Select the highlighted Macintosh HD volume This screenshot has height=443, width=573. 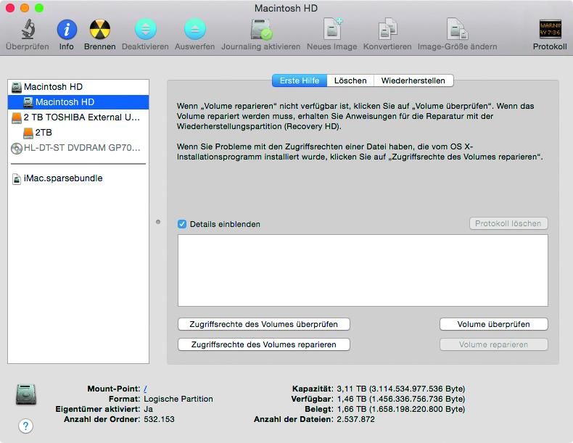coord(78,102)
